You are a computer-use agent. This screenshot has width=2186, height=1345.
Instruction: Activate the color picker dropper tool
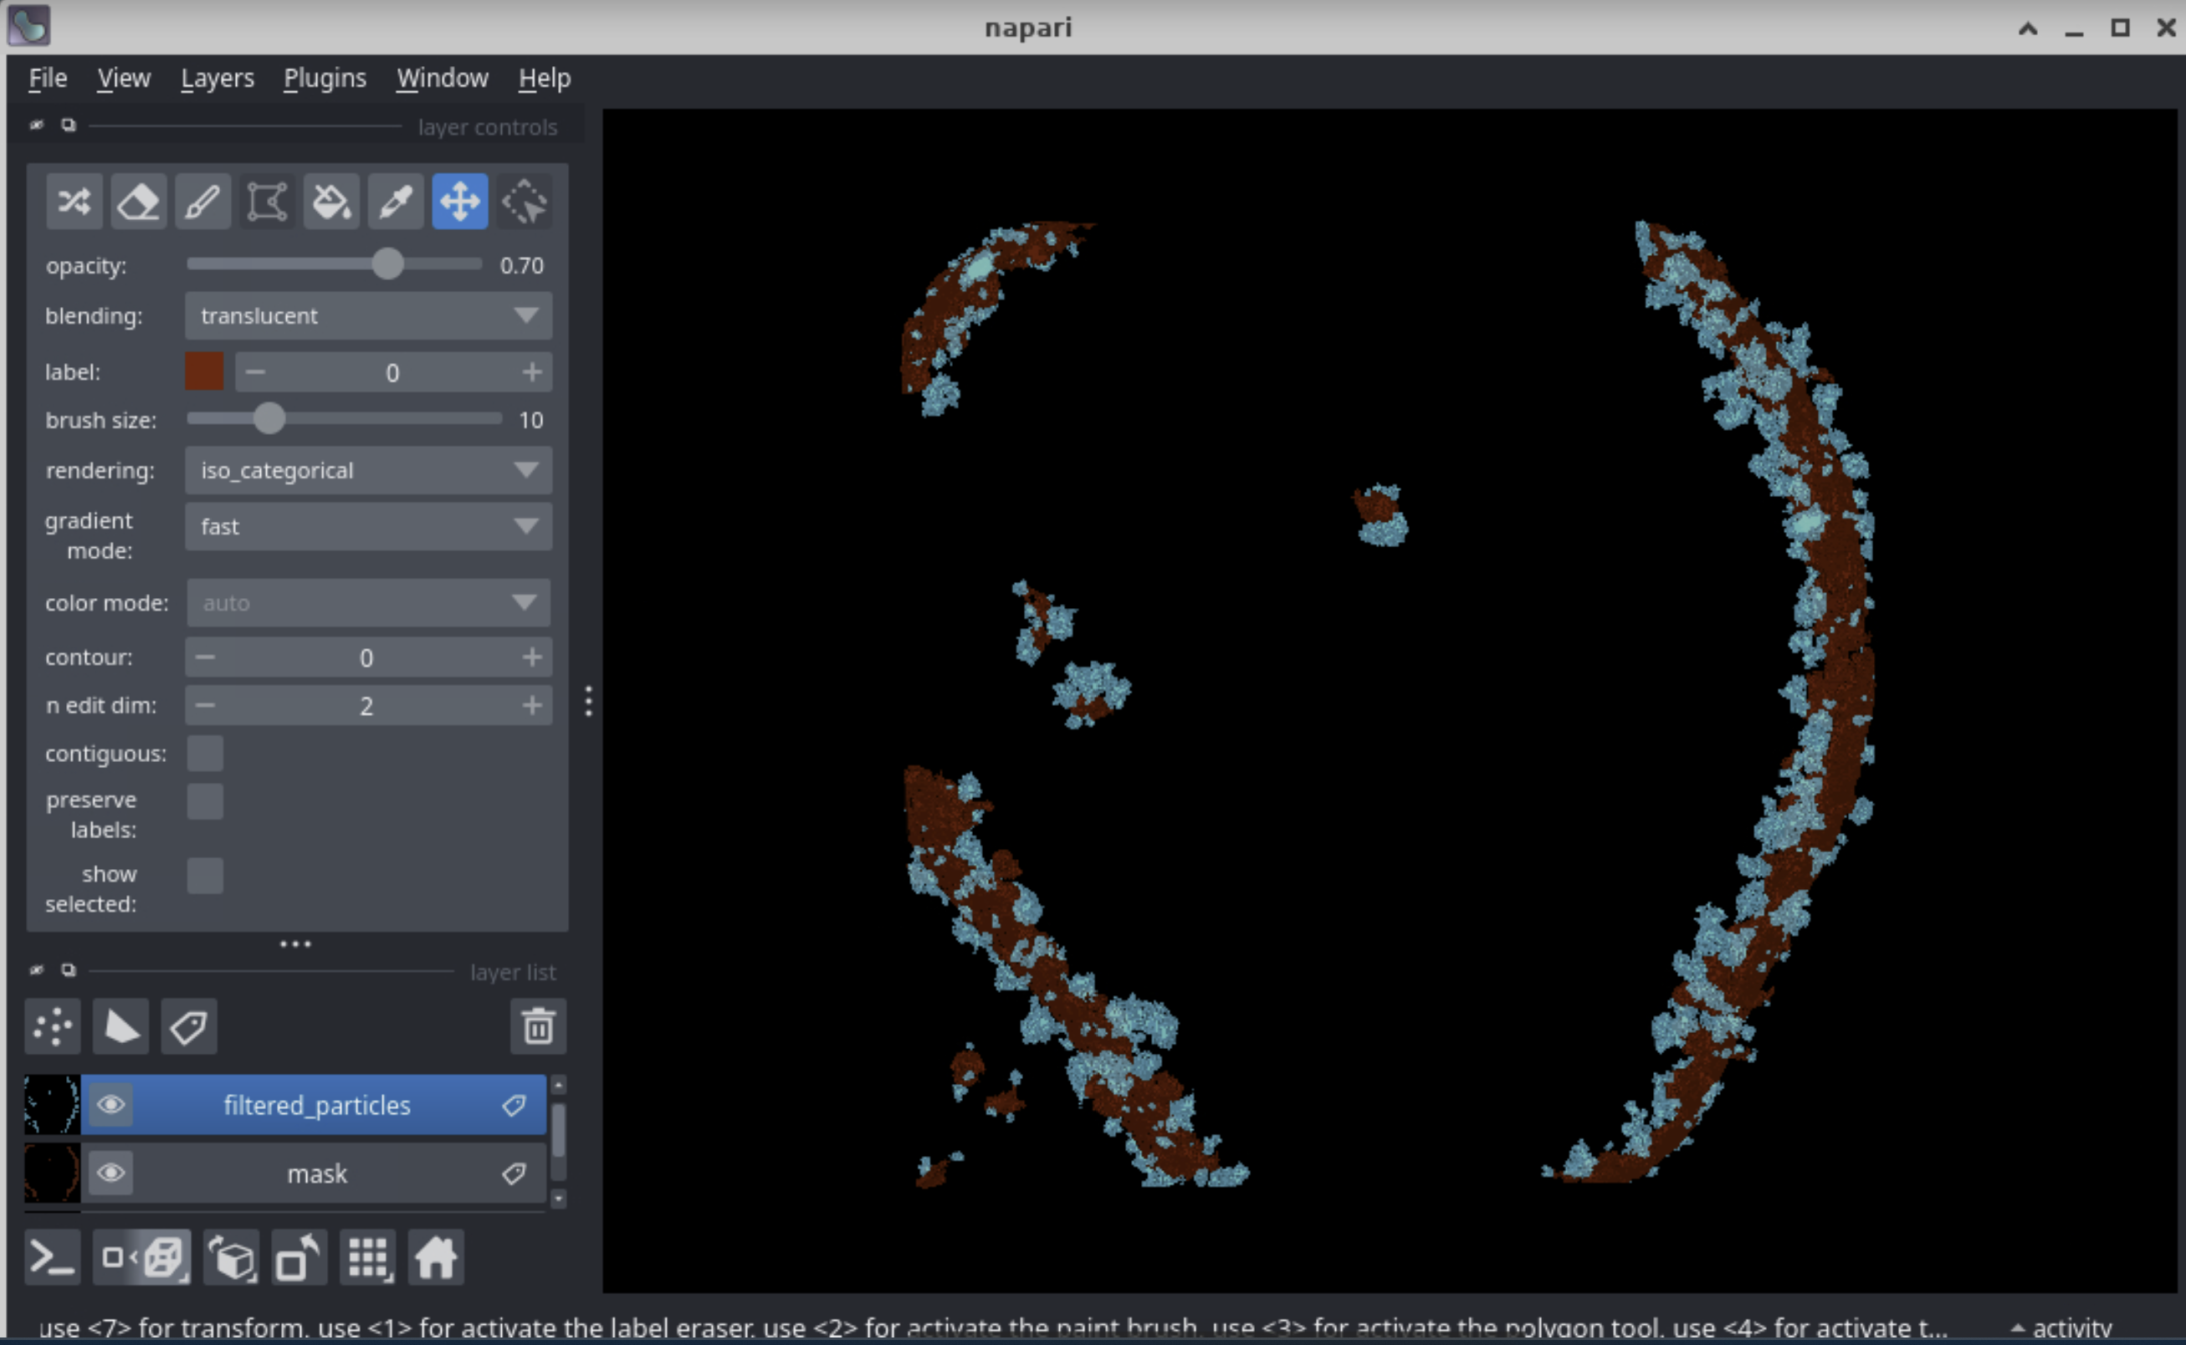pyautogui.click(x=395, y=201)
